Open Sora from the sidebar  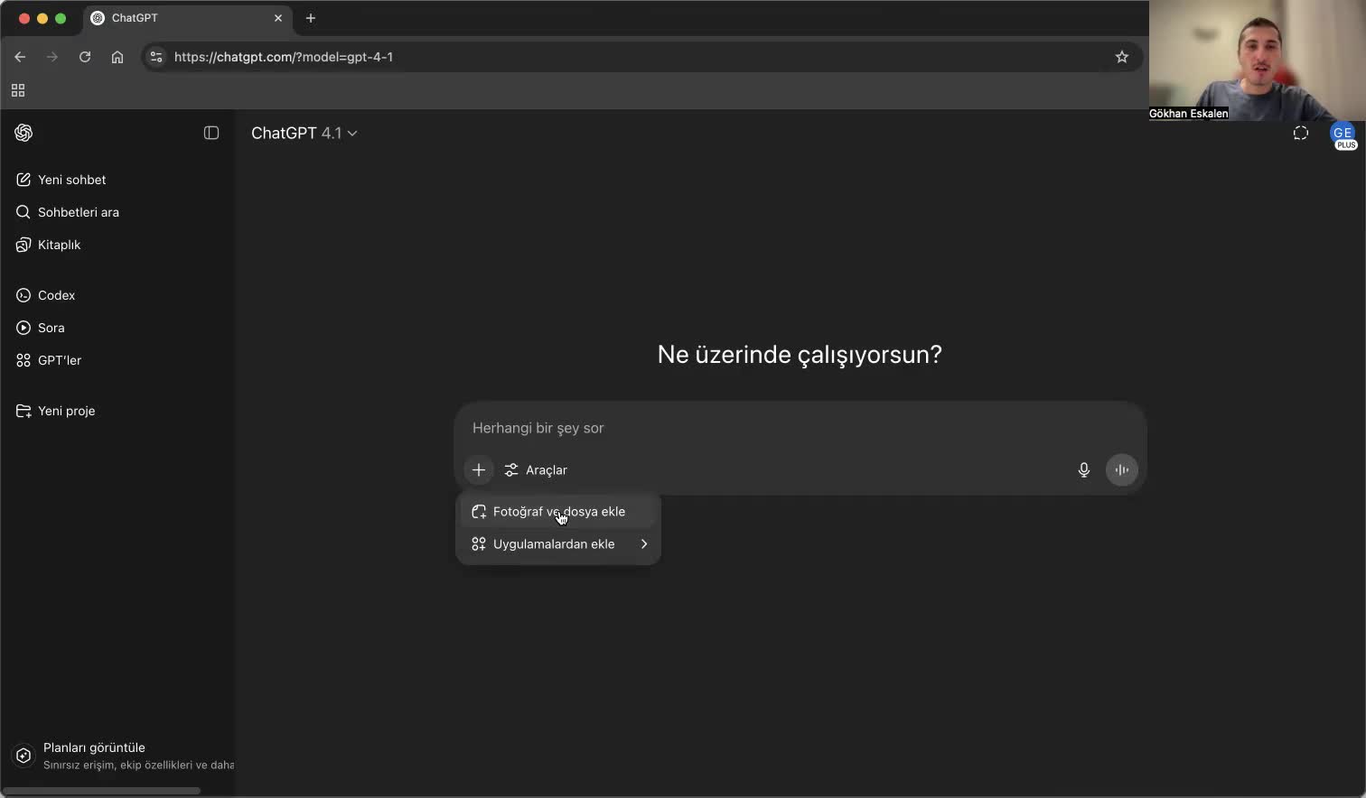117,328
